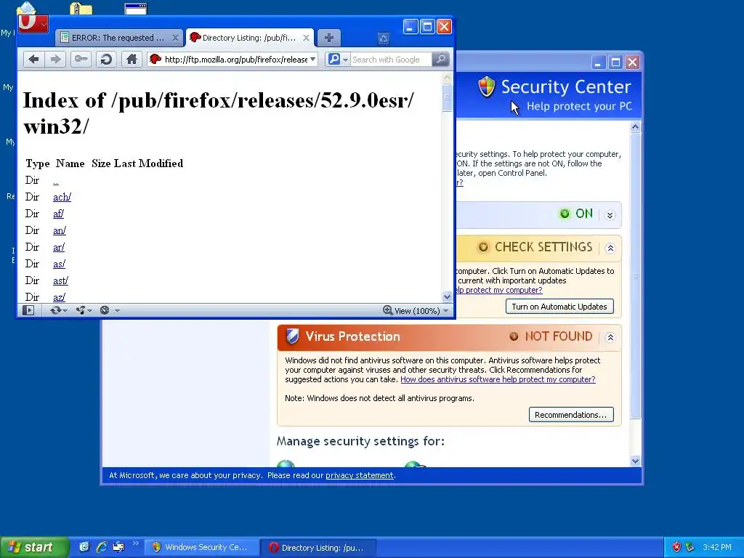Click Turn on Automatic Updates button
The width and height of the screenshot is (744, 558).
tap(559, 307)
